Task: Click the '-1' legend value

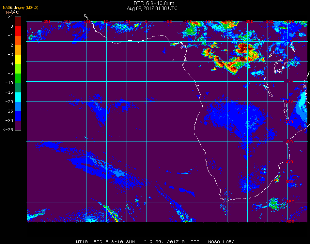Action: tap(10, 36)
